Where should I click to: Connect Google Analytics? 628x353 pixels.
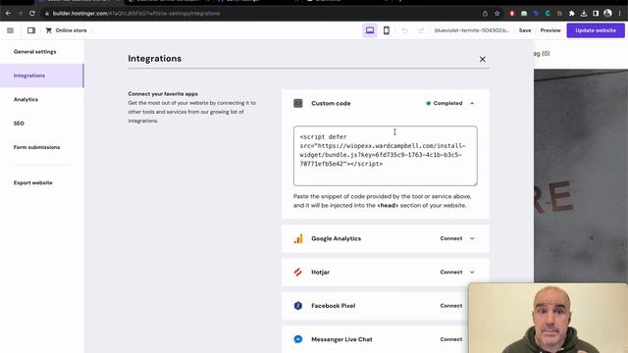451,238
